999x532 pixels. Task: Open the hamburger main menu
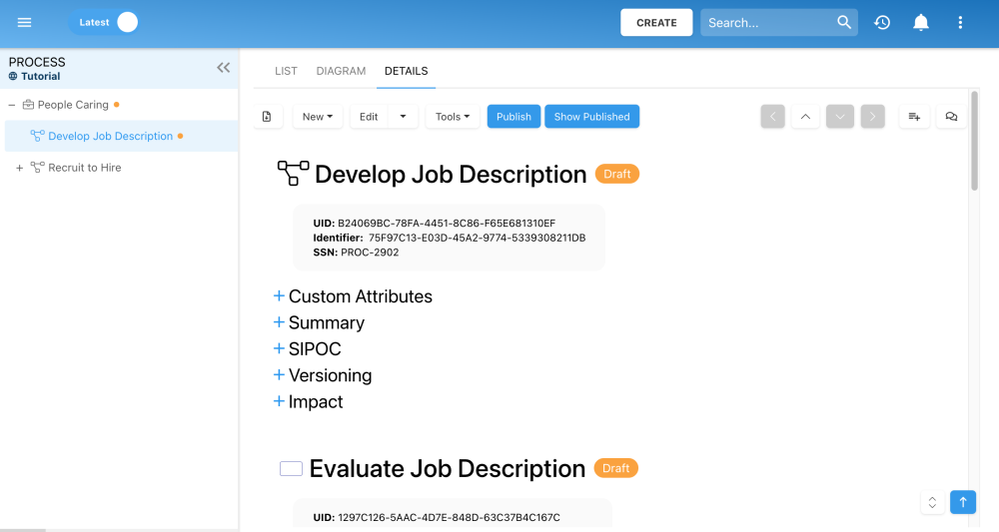tap(25, 23)
